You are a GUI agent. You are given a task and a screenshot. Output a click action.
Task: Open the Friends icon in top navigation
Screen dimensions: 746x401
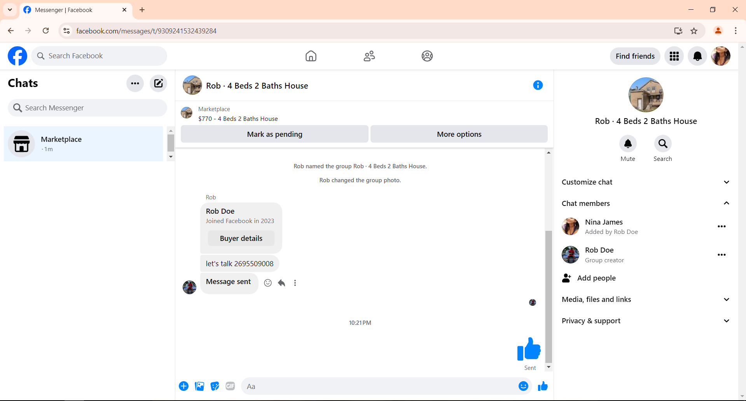(369, 56)
